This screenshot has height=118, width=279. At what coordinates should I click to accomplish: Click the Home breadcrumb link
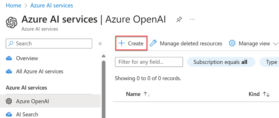tap(14, 5)
